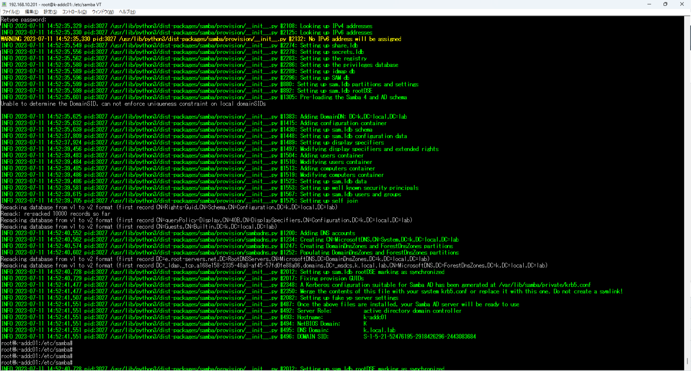Minimize the Tera Term window

(649, 4)
